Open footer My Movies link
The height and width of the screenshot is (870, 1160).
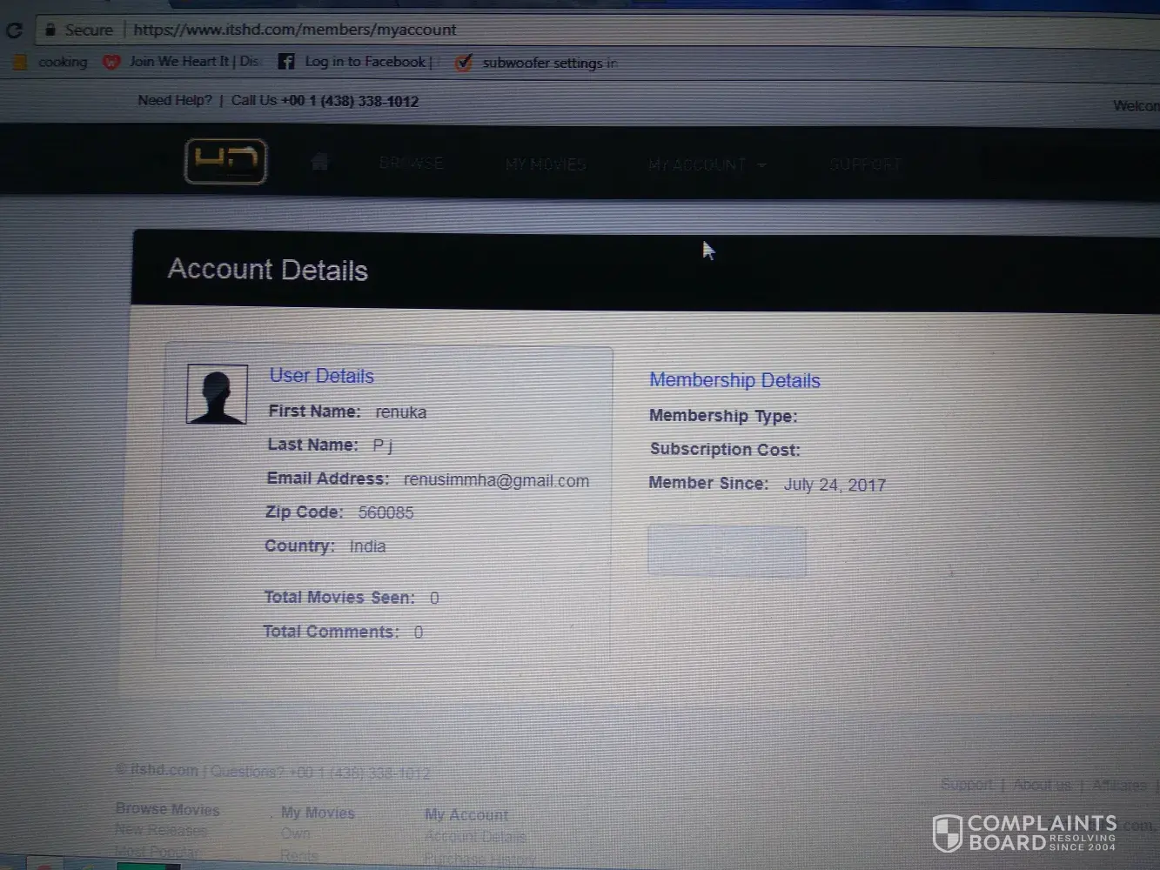318,813
